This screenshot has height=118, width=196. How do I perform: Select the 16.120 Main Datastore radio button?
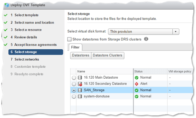[74, 78]
